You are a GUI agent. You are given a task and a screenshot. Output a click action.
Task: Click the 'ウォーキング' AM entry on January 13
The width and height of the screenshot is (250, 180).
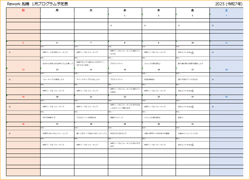(53, 79)
